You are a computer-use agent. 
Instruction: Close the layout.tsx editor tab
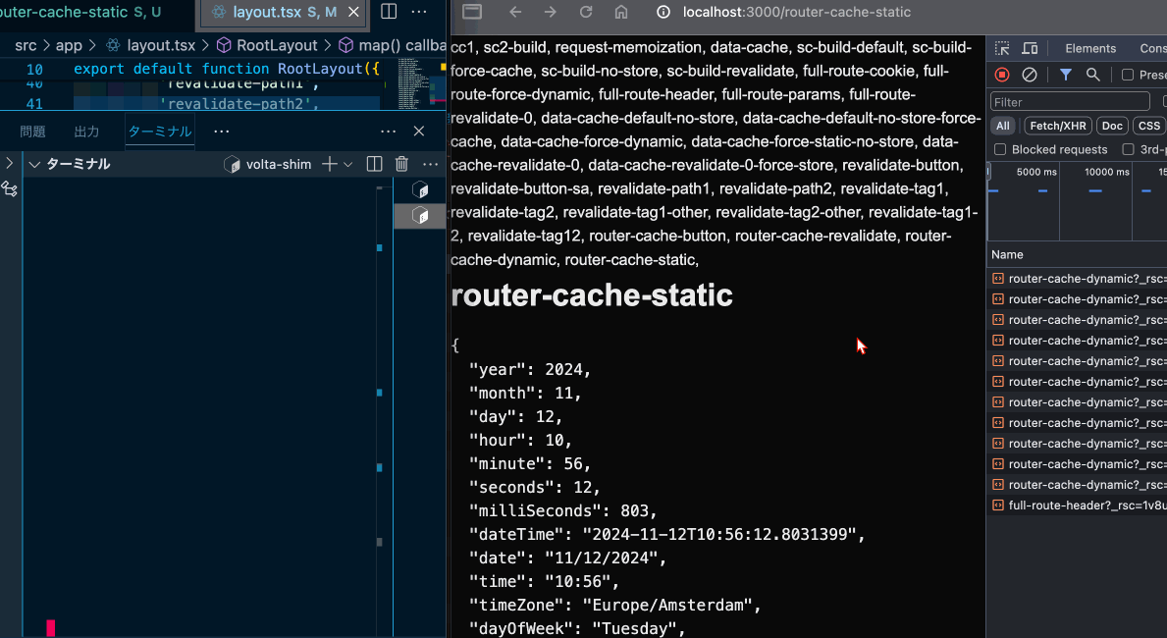point(353,12)
